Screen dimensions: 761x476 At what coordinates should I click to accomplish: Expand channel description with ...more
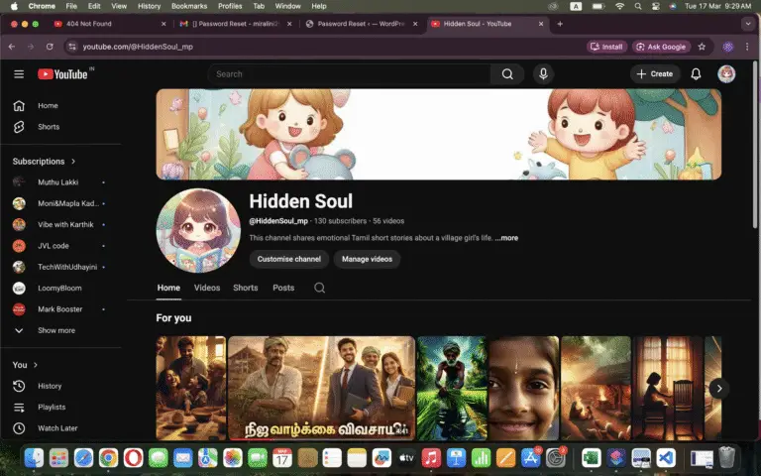click(506, 238)
